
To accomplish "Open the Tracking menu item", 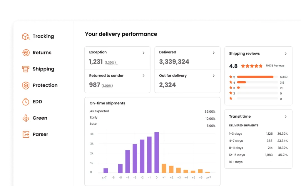I will click(x=43, y=36).
